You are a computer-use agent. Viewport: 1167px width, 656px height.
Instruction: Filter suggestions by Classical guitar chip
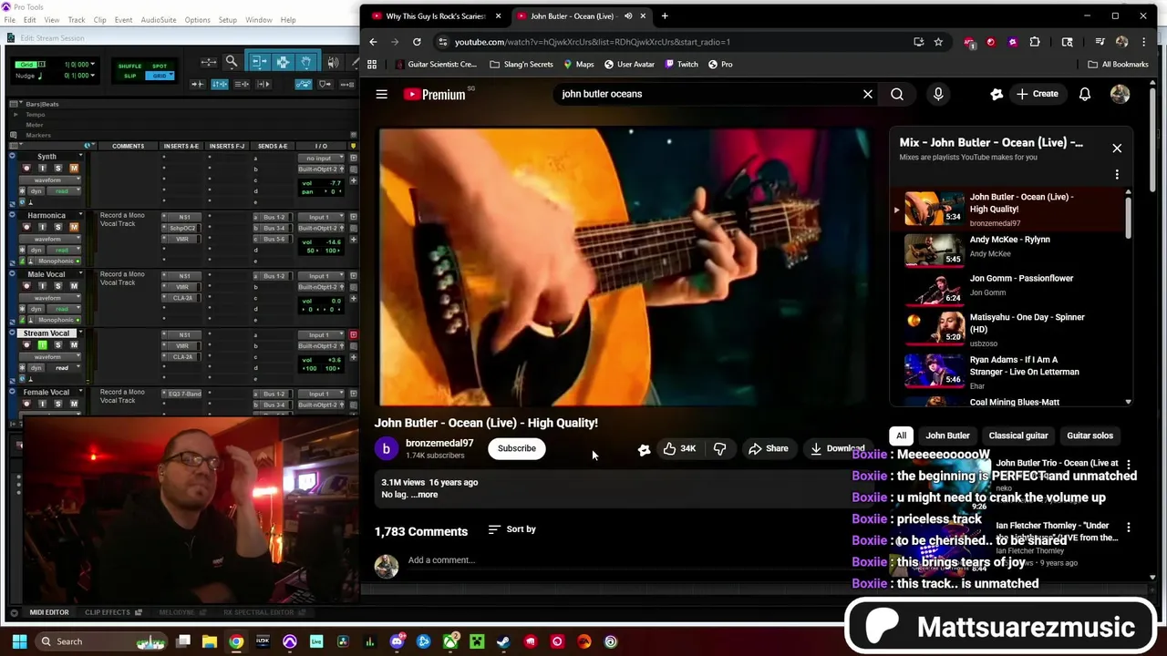[x=1018, y=436]
